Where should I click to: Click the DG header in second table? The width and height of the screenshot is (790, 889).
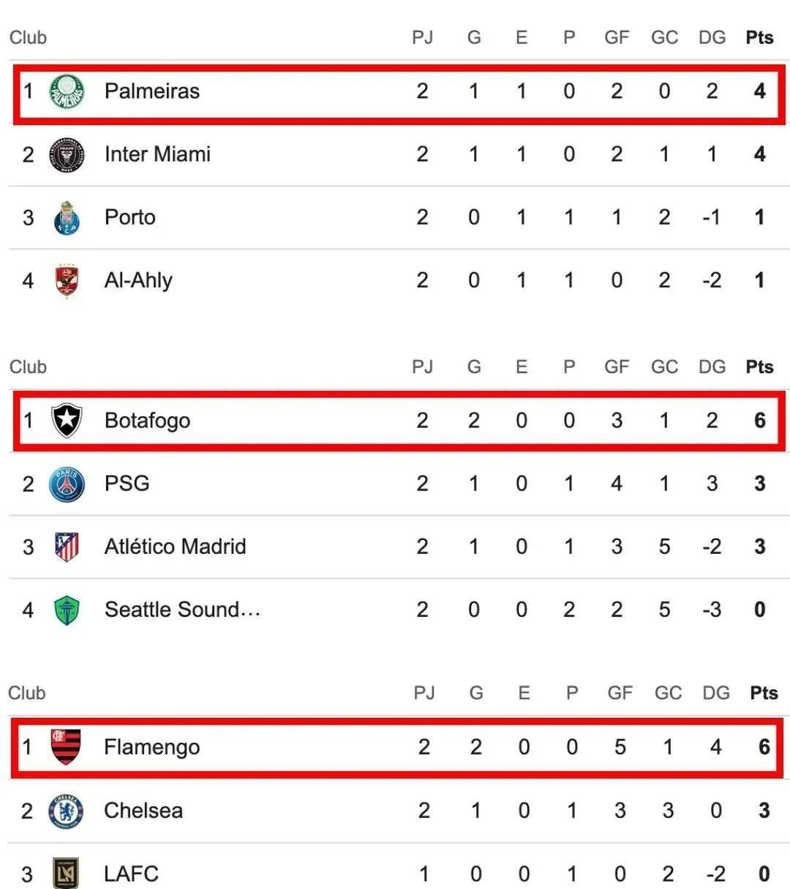[712, 367]
